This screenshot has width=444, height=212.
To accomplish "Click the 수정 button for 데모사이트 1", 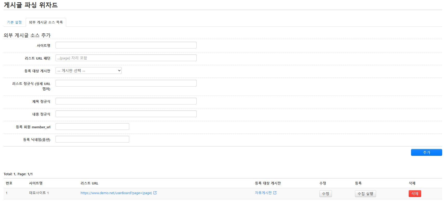I will [x=325, y=194].
